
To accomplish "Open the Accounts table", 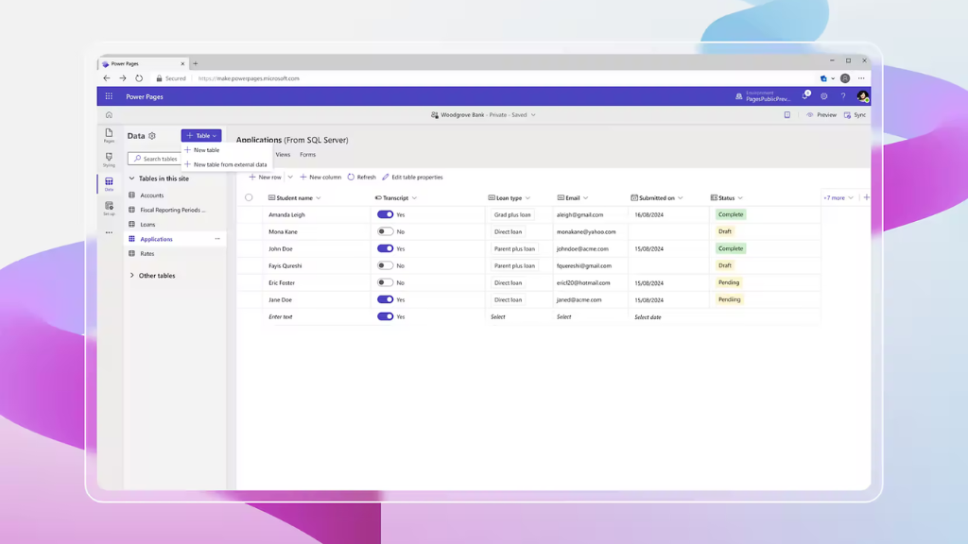I will (152, 195).
